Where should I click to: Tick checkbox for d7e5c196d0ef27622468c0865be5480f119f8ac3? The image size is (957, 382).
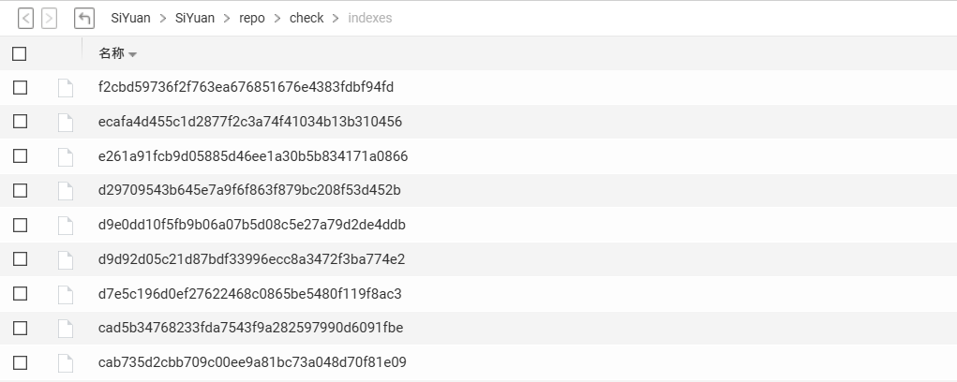tap(20, 294)
